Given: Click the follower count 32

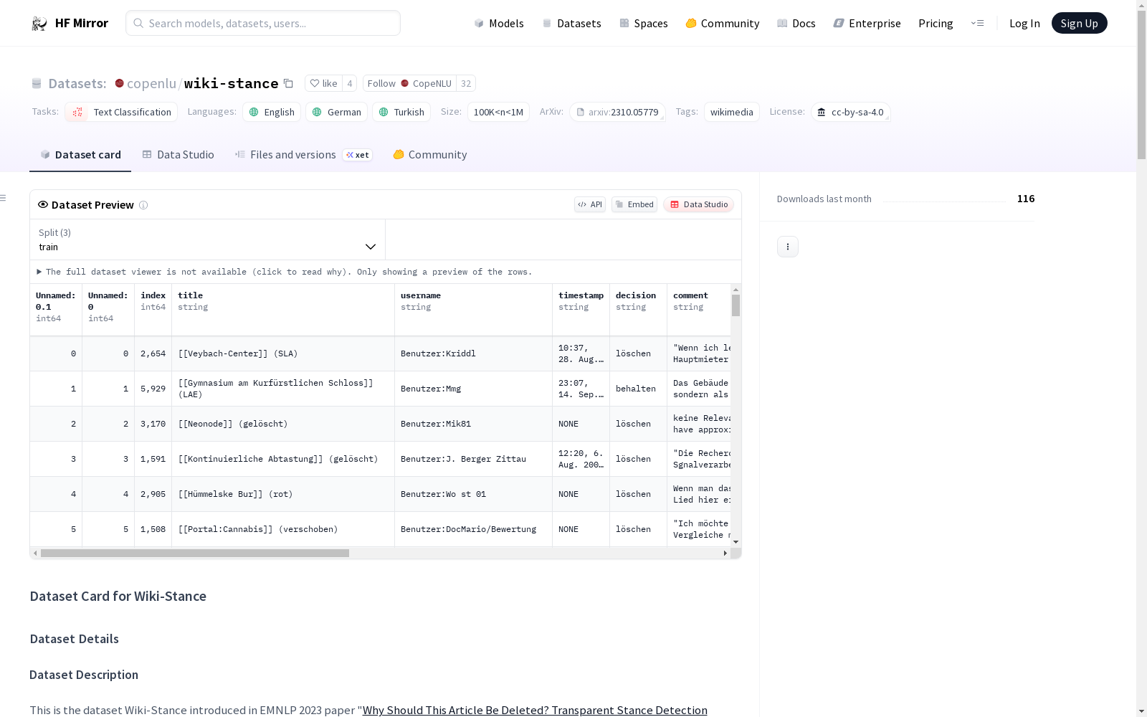Looking at the screenshot, I should (466, 83).
